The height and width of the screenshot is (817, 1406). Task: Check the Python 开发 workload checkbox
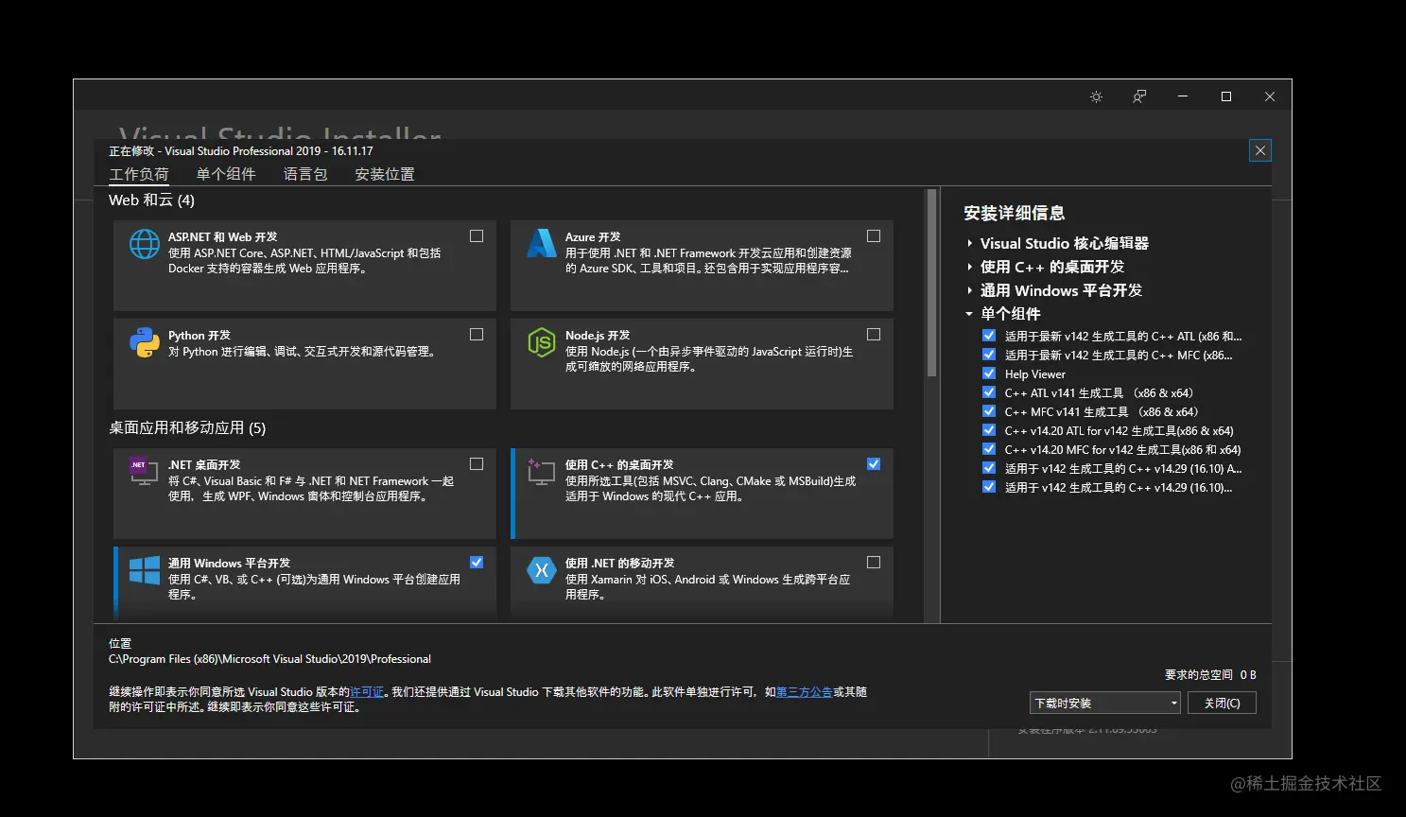point(477,335)
